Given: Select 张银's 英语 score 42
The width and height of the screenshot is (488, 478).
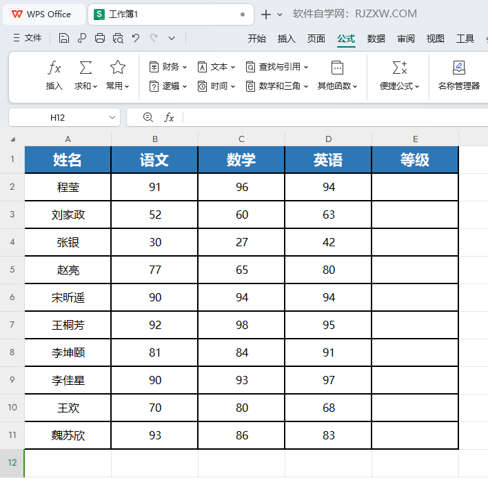Looking at the screenshot, I should (x=328, y=242).
